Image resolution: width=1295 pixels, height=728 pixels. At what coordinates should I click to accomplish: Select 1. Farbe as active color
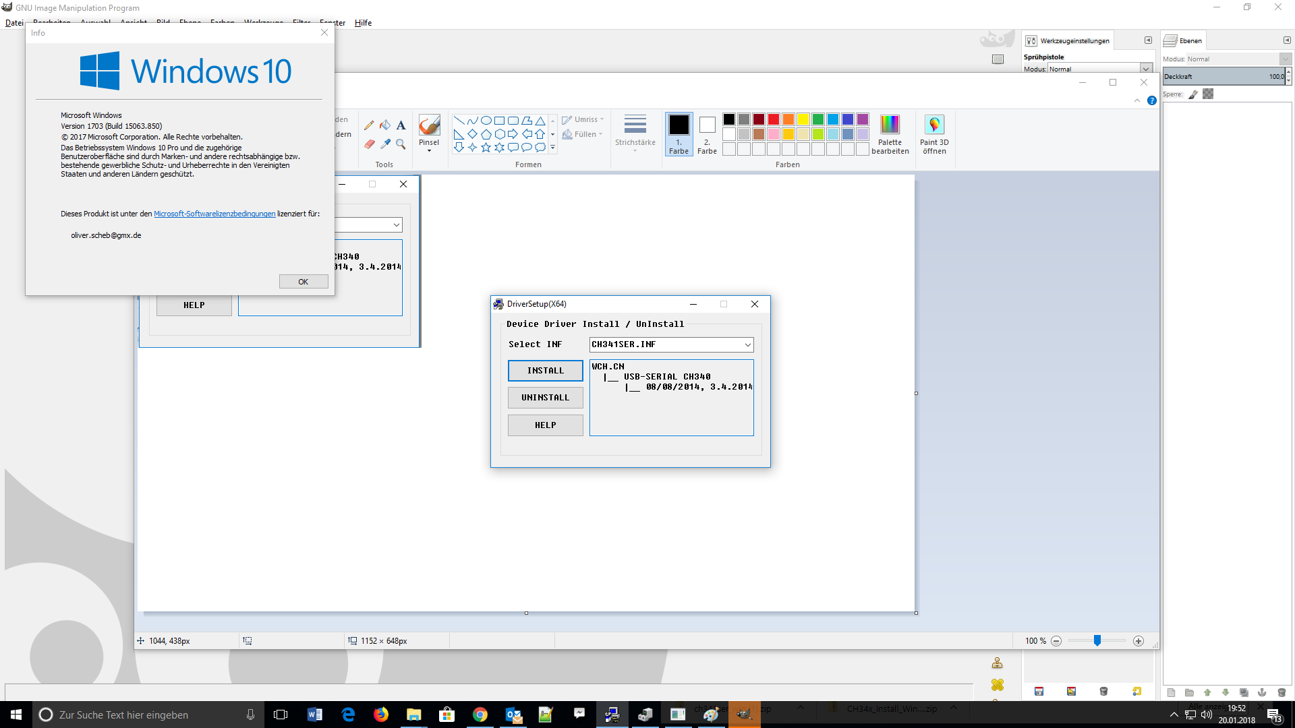tap(679, 134)
